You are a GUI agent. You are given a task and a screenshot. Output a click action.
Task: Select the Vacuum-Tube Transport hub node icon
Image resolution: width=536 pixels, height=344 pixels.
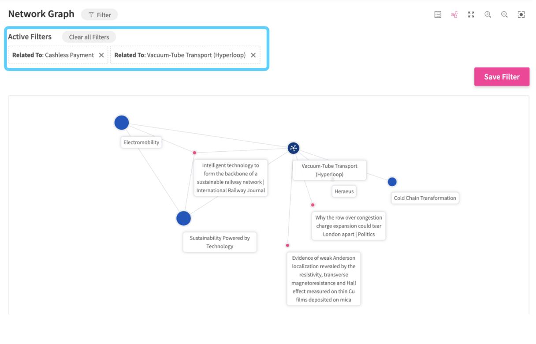pyautogui.click(x=294, y=148)
